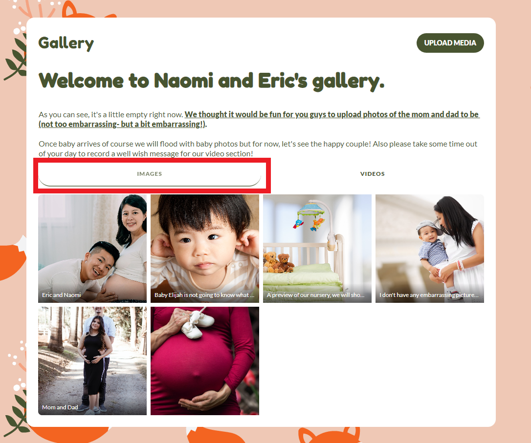Switch to the Videos tab

pyautogui.click(x=372, y=174)
